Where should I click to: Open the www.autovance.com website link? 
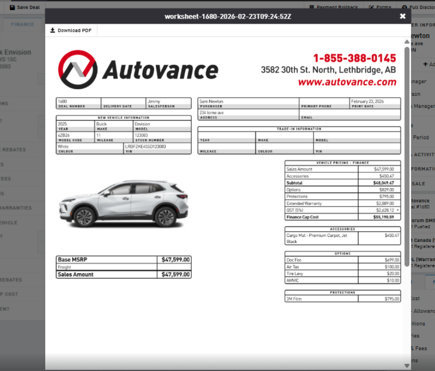(x=347, y=82)
